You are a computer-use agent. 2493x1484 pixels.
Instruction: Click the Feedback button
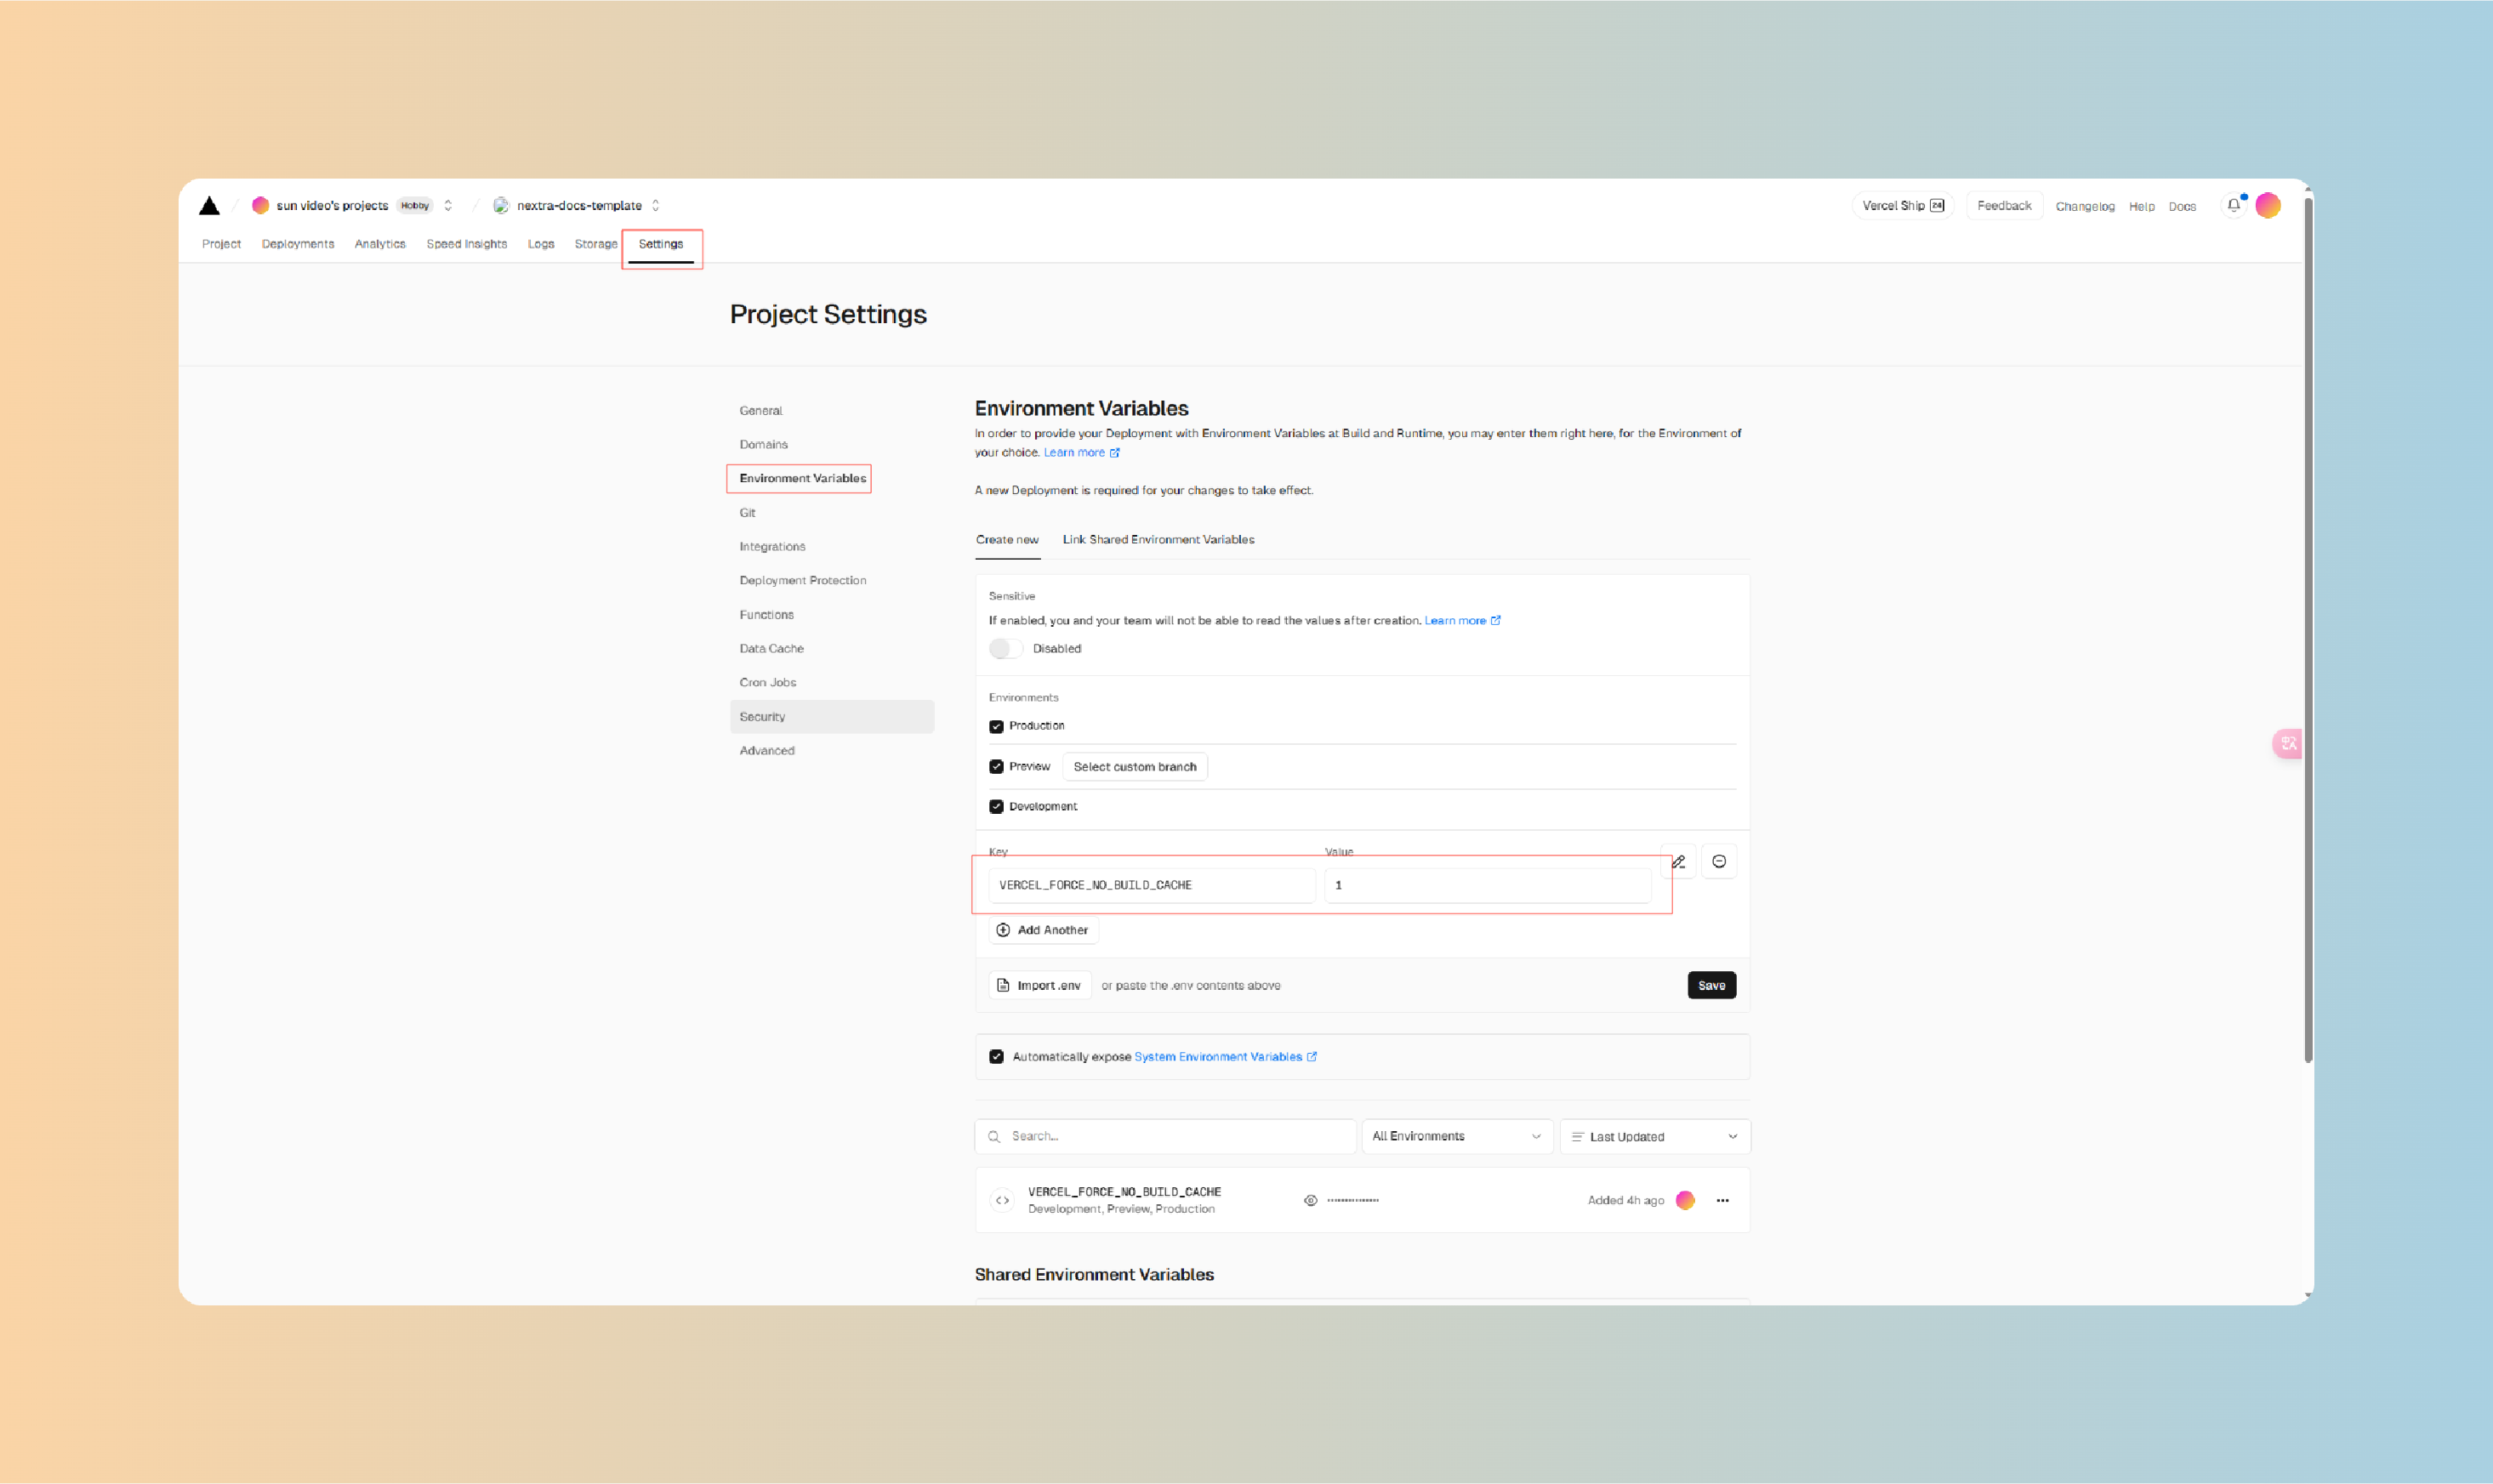(2004, 206)
